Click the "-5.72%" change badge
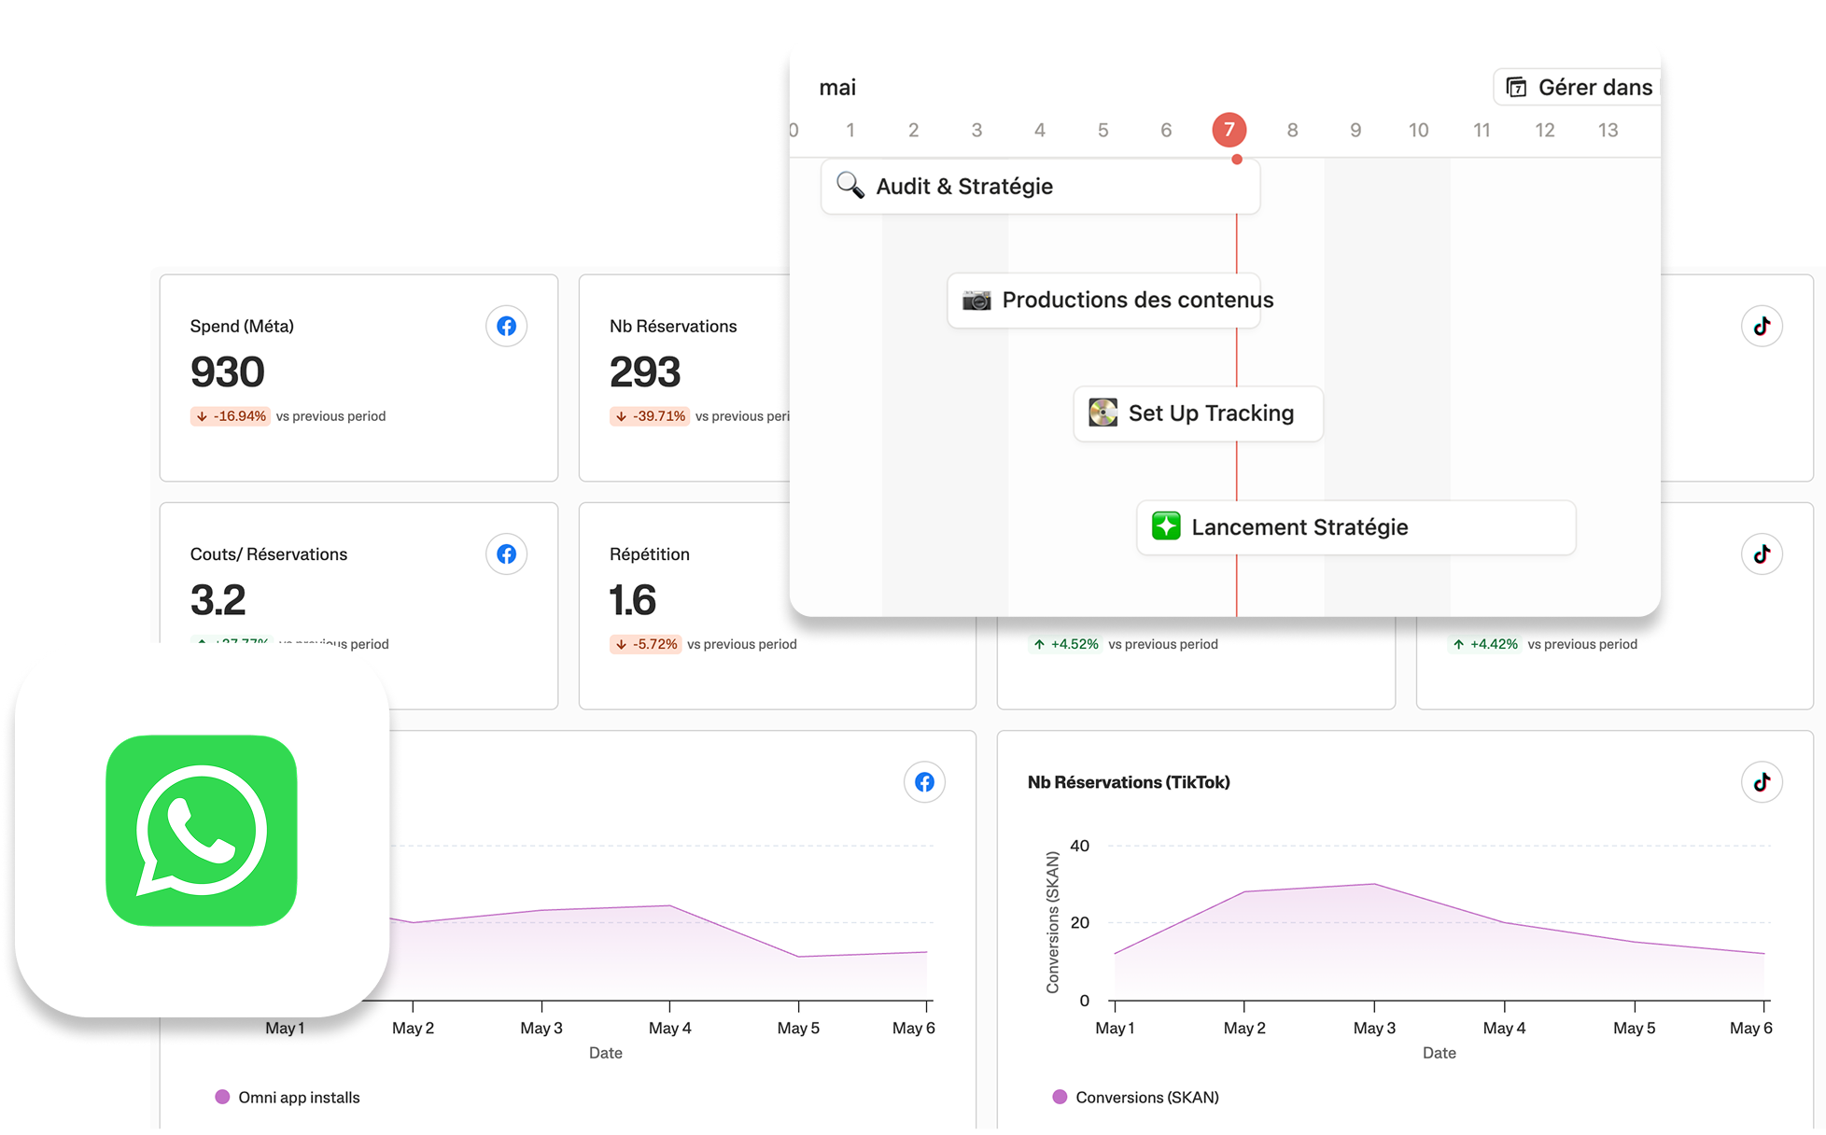Screen dimensions: 1826x1135 pos(645,644)
